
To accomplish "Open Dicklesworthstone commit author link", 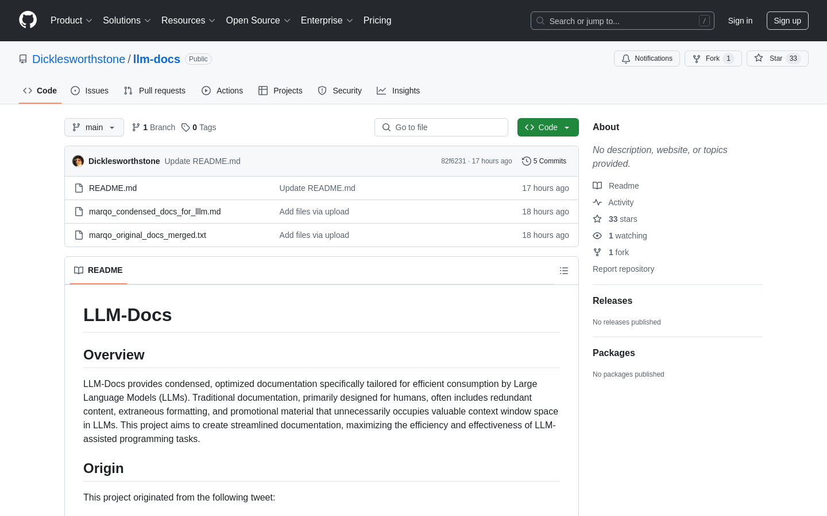I will (124, 161).
